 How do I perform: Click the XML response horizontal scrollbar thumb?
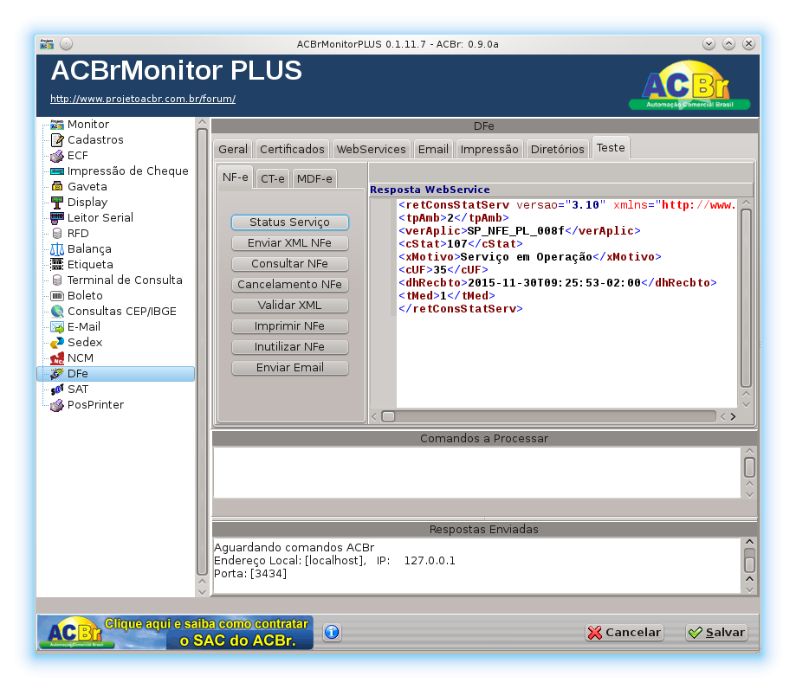(x=388, y=416)
